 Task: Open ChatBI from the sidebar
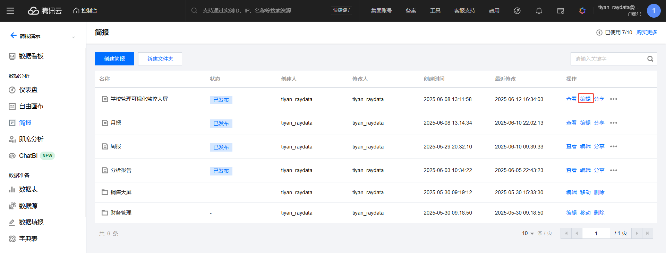point(28,156)
